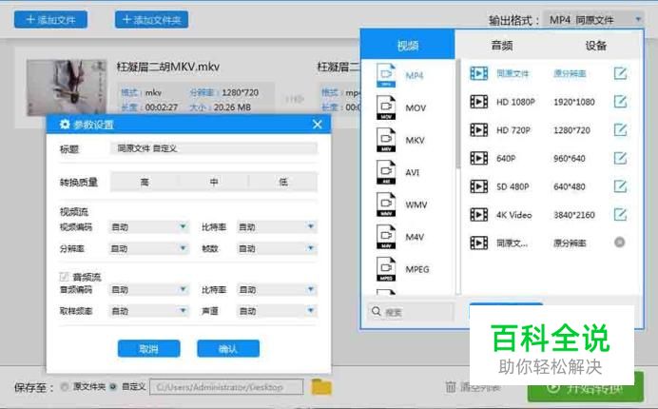Open the 音频编码 dropdown
658x409 pixels.
[x=148, y=289]
